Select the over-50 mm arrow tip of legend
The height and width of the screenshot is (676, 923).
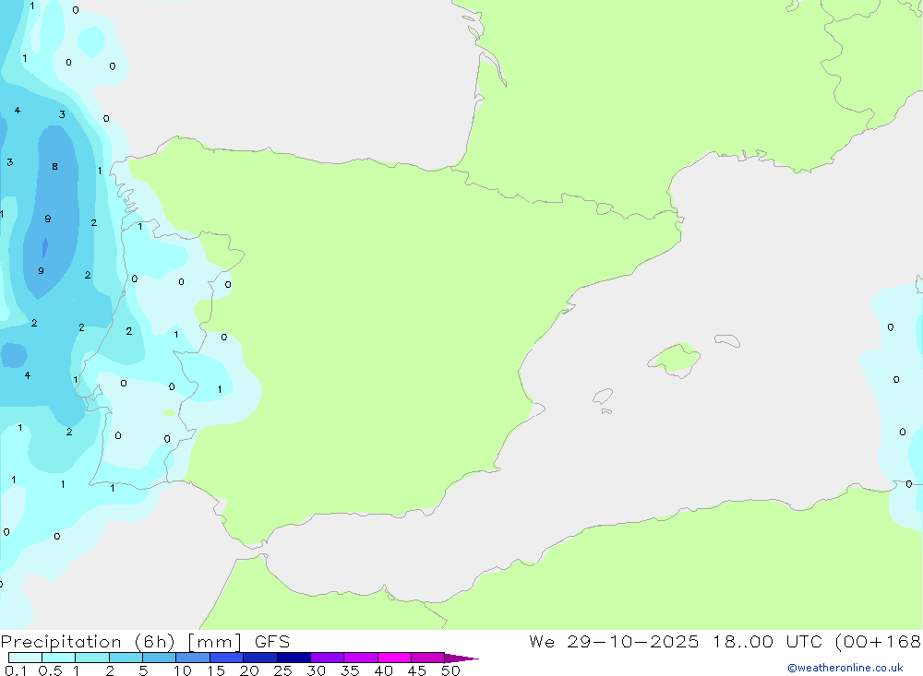(x=461, y=658)
